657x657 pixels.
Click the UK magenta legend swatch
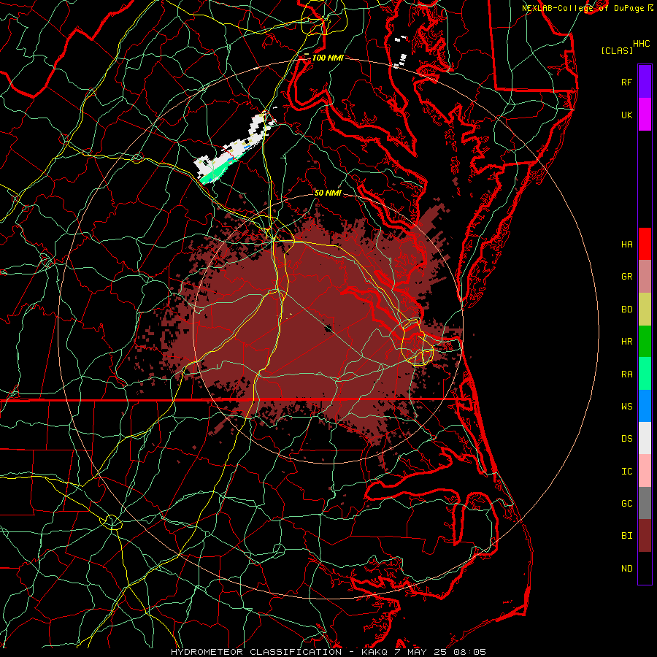pos(645,115)
